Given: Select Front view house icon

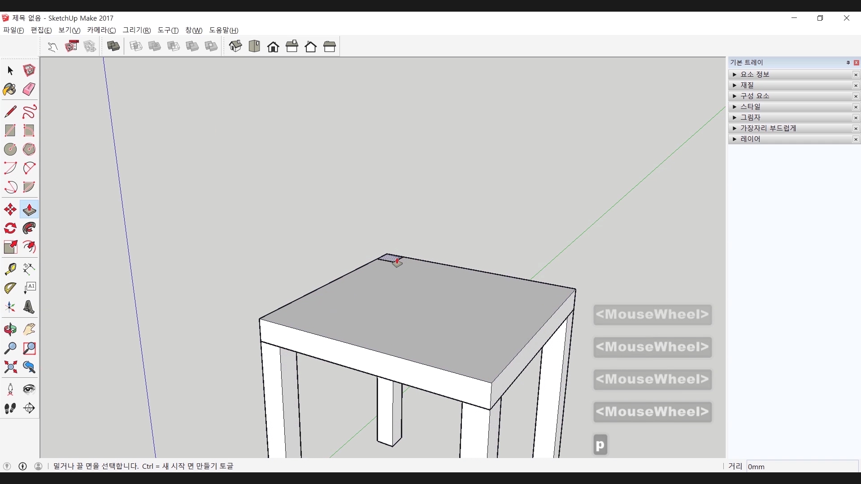Looking at the screenshot, I should 273,47.
